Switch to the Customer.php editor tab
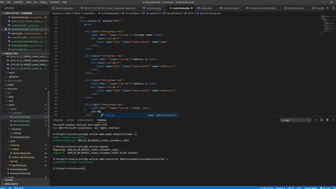336x189 pixels. pyautogui.click(x=153, y=8)
